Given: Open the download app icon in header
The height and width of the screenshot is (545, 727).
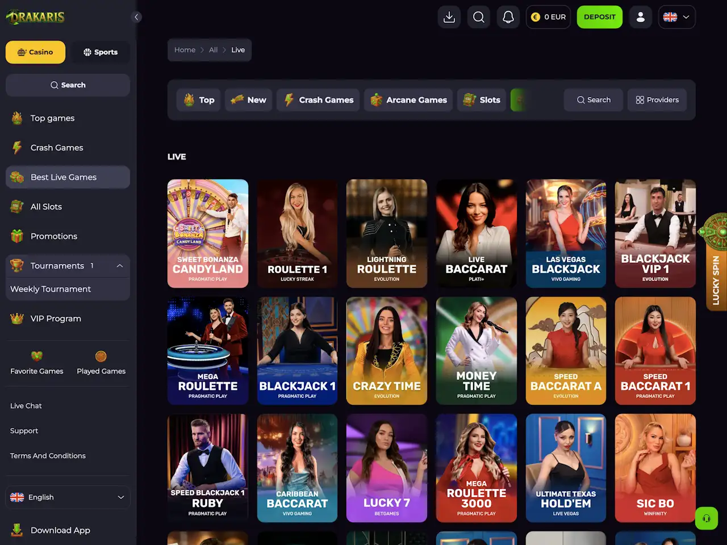Looking at the screenshot, I should 449,17.
